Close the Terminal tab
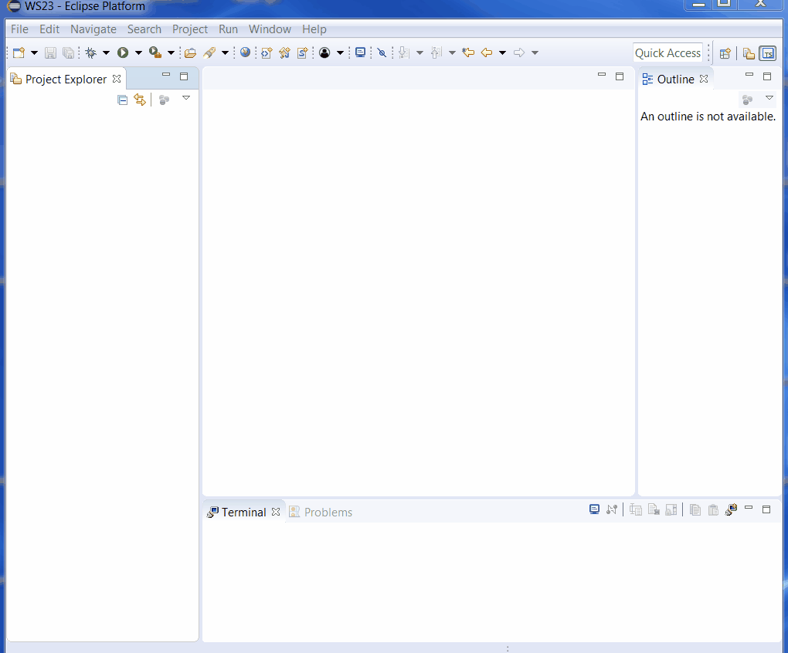 tap(276, 512)
